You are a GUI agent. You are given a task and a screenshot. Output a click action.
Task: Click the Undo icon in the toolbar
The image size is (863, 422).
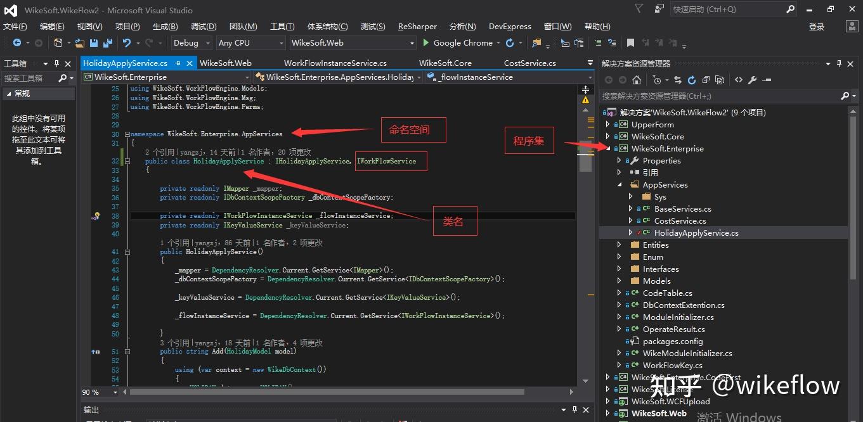click(127, 42)
